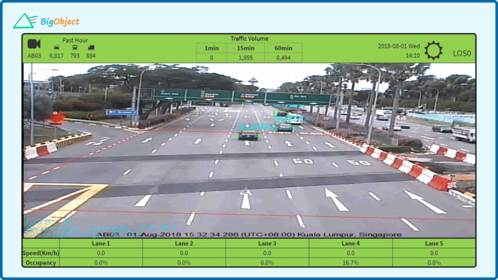
Task: Click the Lane 4 occupancy value 16.7%
Action: click(351, 262)
